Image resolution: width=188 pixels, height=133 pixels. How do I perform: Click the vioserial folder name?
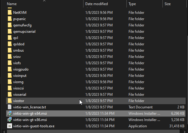(20, 95)
